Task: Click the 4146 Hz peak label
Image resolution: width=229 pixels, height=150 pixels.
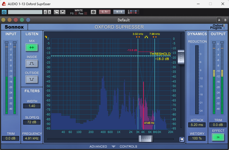Action: coord(149,123)
